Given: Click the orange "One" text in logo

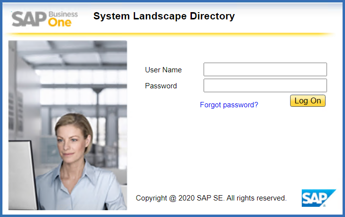Looking at the screenshot, I should (x=60, y=22).
